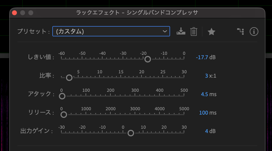
Task: Set しきい値 slider to the -40 mark
Action: pos(102,59)
